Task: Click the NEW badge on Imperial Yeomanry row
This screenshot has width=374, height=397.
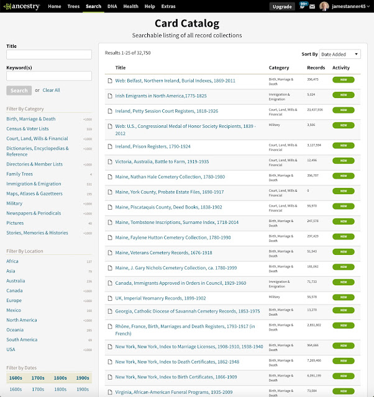Action: [x=344, y=297]
